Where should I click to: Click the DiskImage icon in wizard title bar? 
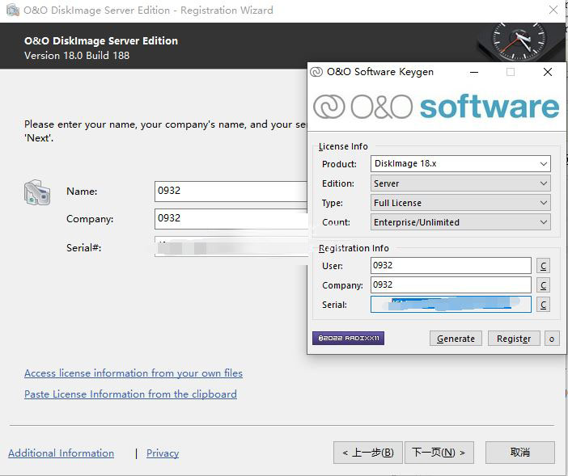(x=13, y=11)
